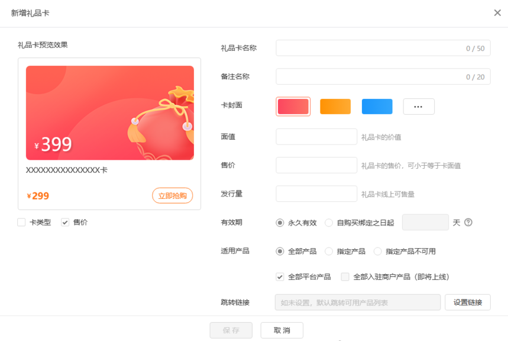Click the 设置链接 button
The height and width of the screenshot is (341, 508).
point(467,303)
